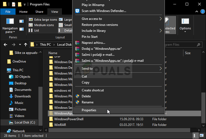
Task: Expand the Send to submenu
Action: (x=118, y=69)
